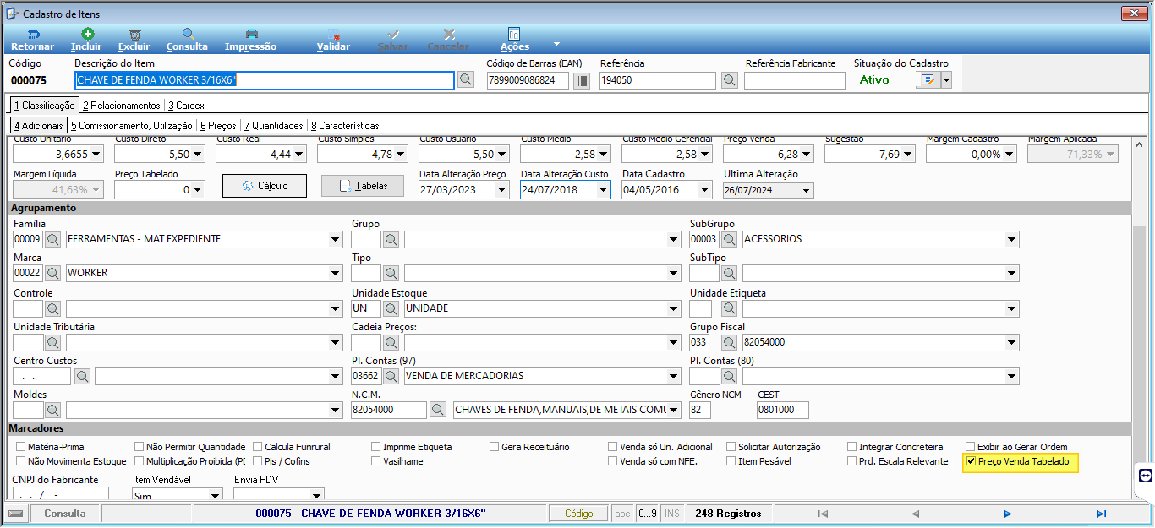Open Data Alteração Custo date dropdown
This screenshot has height=528, width=1155.
(x=604, y=190)
